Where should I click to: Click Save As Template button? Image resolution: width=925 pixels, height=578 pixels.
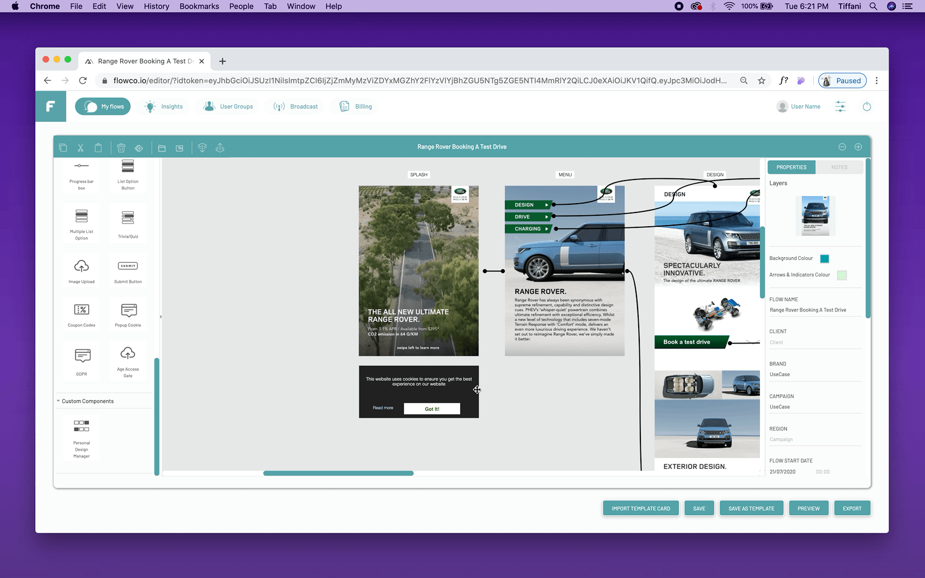coord(751,509)
